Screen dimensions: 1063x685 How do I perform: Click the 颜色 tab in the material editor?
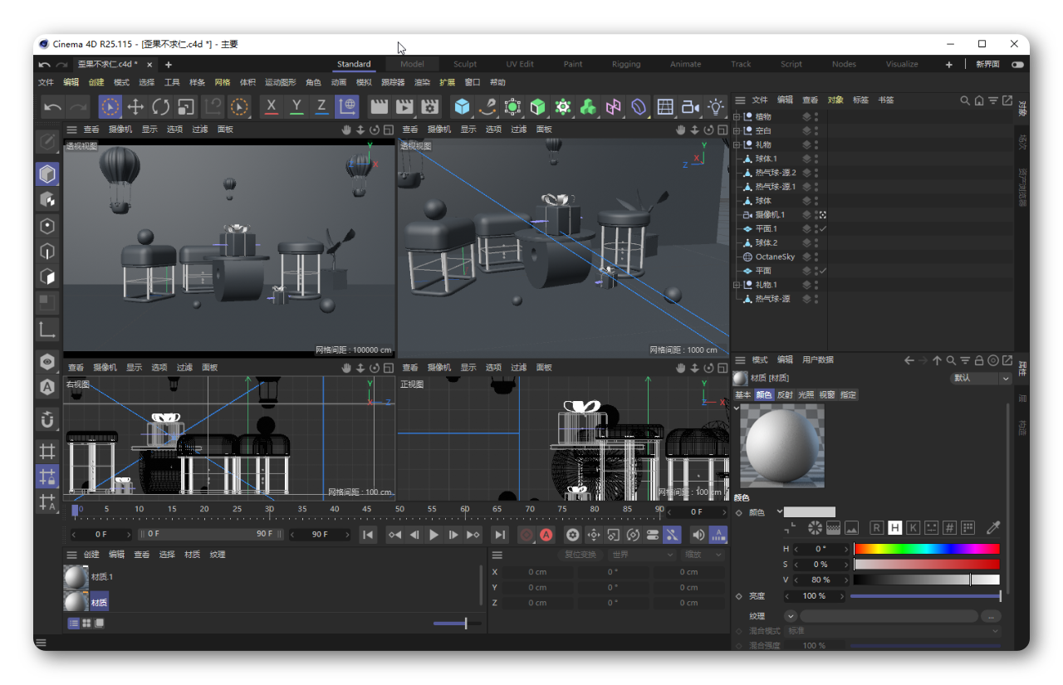click(x=764, y=394)
